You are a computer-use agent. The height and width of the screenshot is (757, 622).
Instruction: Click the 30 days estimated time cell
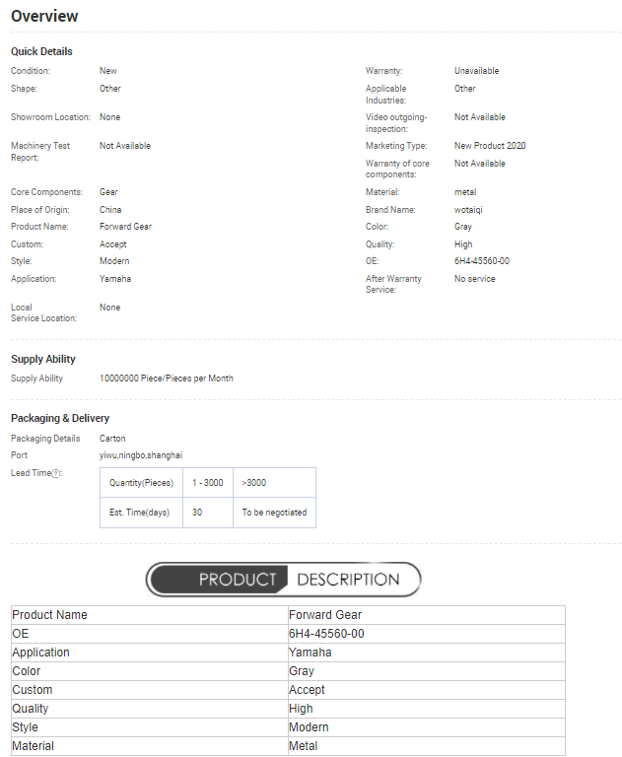[198, 513]
